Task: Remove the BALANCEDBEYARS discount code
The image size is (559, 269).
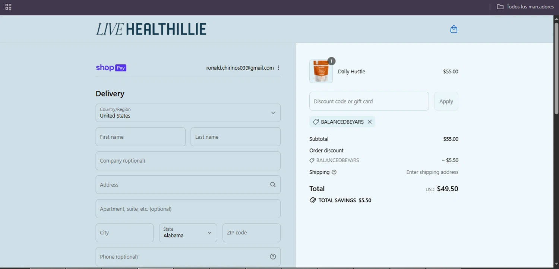Action: click(370, 122)
